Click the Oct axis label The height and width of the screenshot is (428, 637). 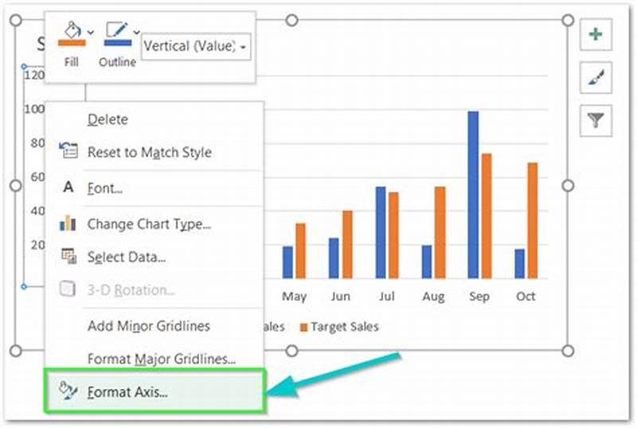click(x=526, y=297)
